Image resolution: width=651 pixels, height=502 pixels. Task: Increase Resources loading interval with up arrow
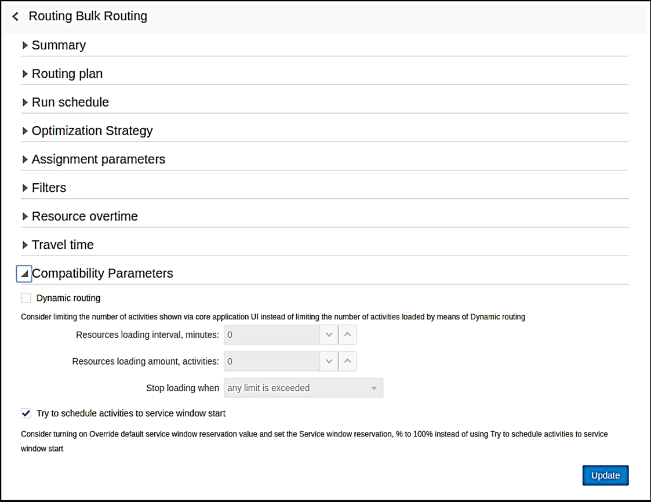pyautogui.click(x=347, y=334)
